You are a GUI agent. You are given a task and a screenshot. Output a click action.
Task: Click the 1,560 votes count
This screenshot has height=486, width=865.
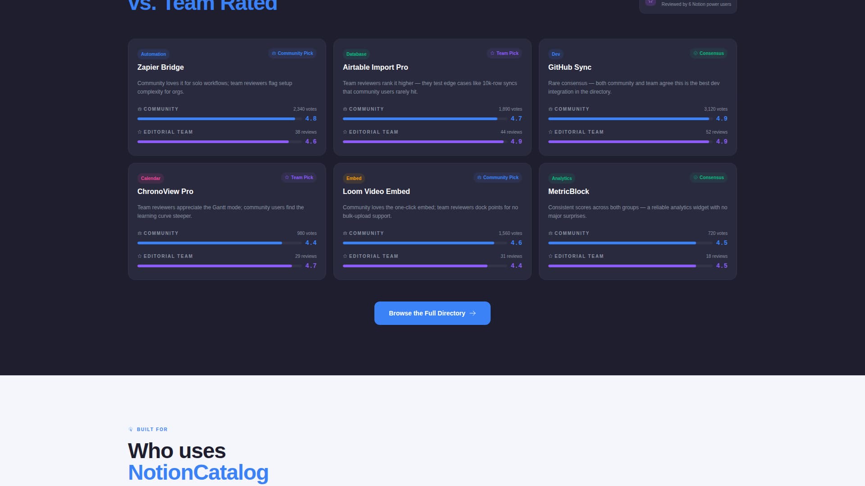(510, 233)
